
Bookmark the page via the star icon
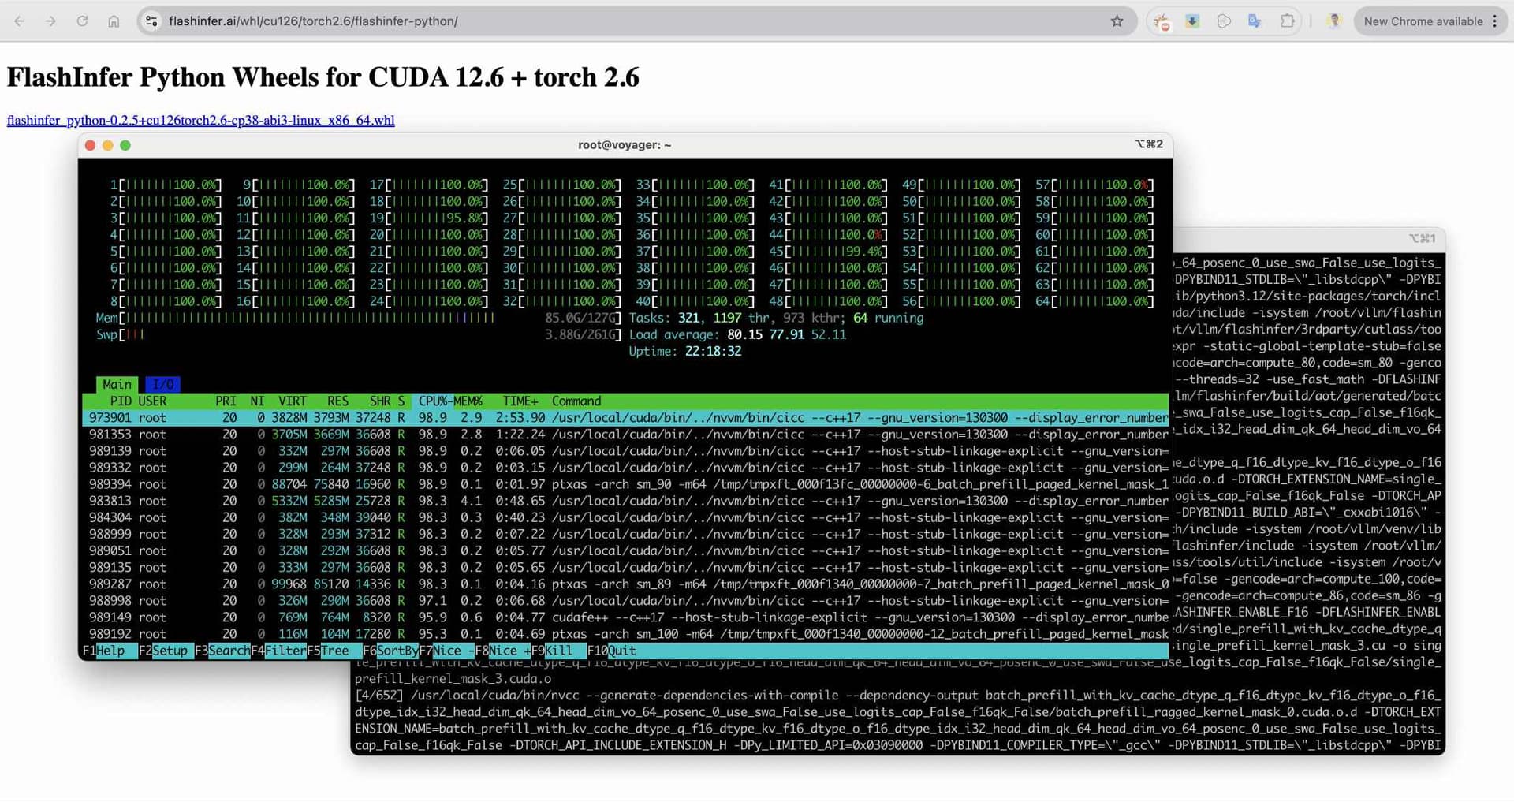pos(1117,21)
